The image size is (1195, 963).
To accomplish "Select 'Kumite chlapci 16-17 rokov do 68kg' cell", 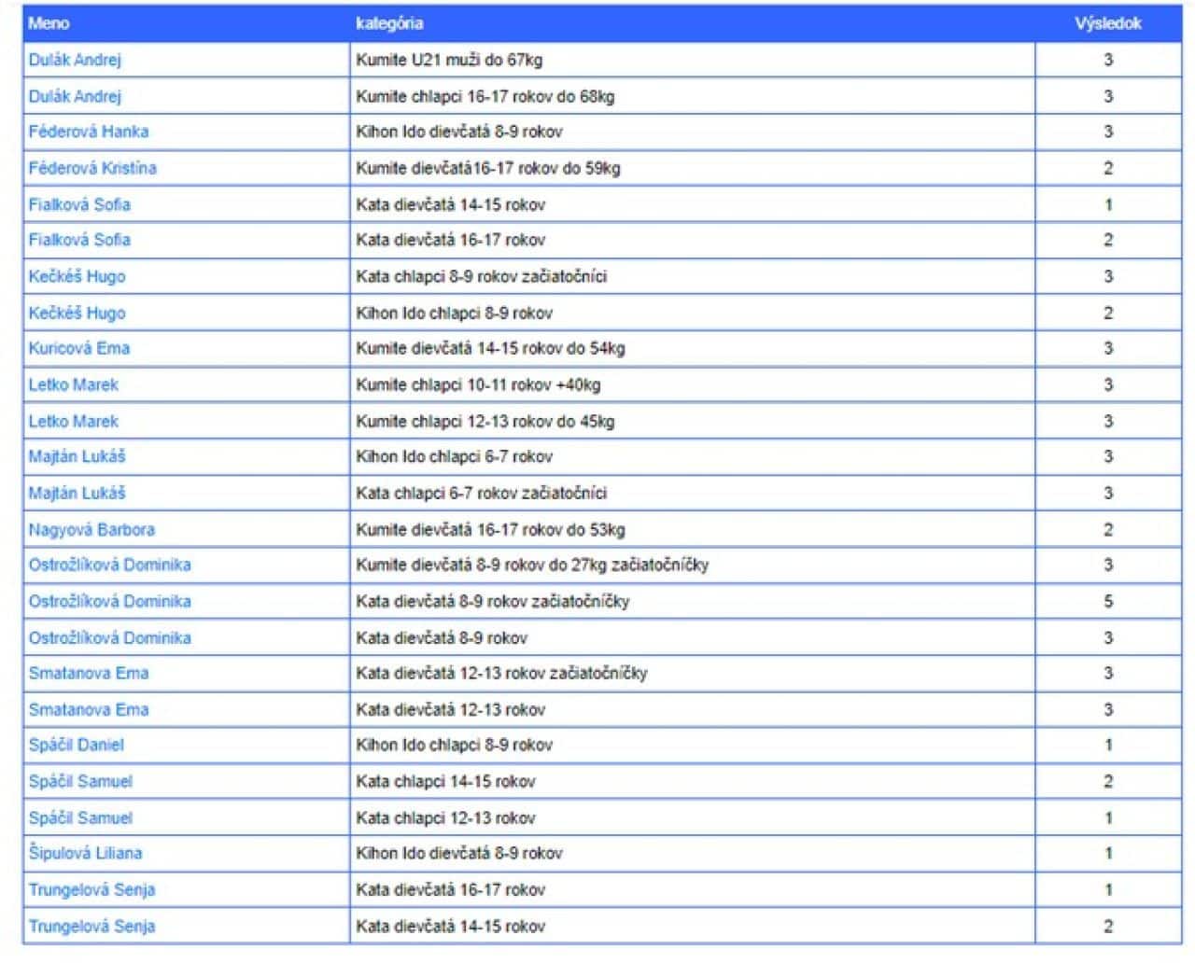I will (x=693, y=96).
